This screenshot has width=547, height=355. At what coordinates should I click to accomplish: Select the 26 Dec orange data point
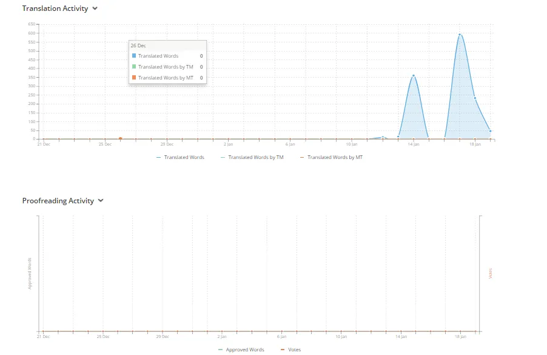(120, 139)
